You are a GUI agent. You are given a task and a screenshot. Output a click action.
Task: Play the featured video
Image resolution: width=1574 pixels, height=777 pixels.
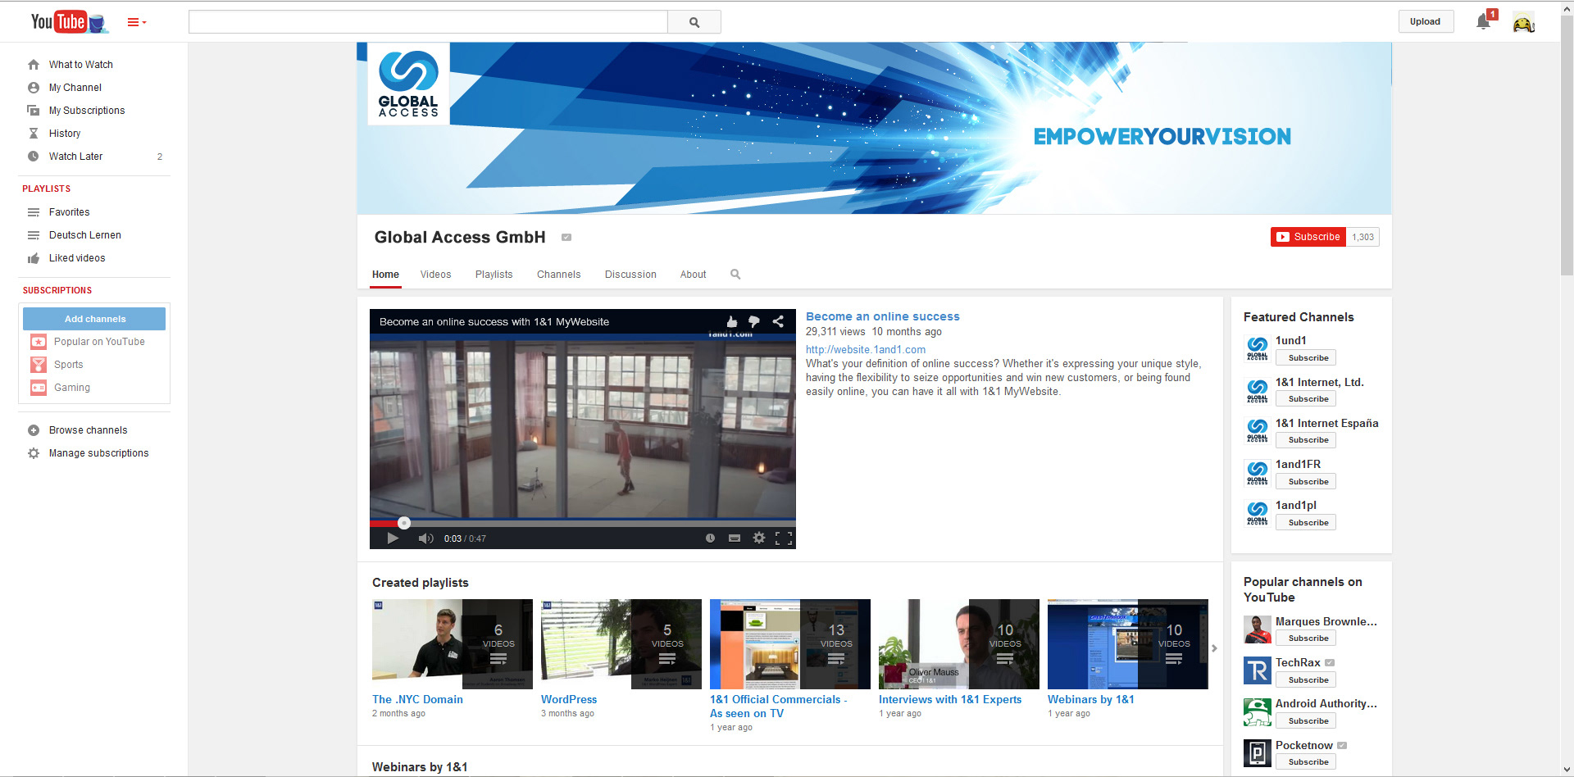pyautogui.click(x=393, y=538)
